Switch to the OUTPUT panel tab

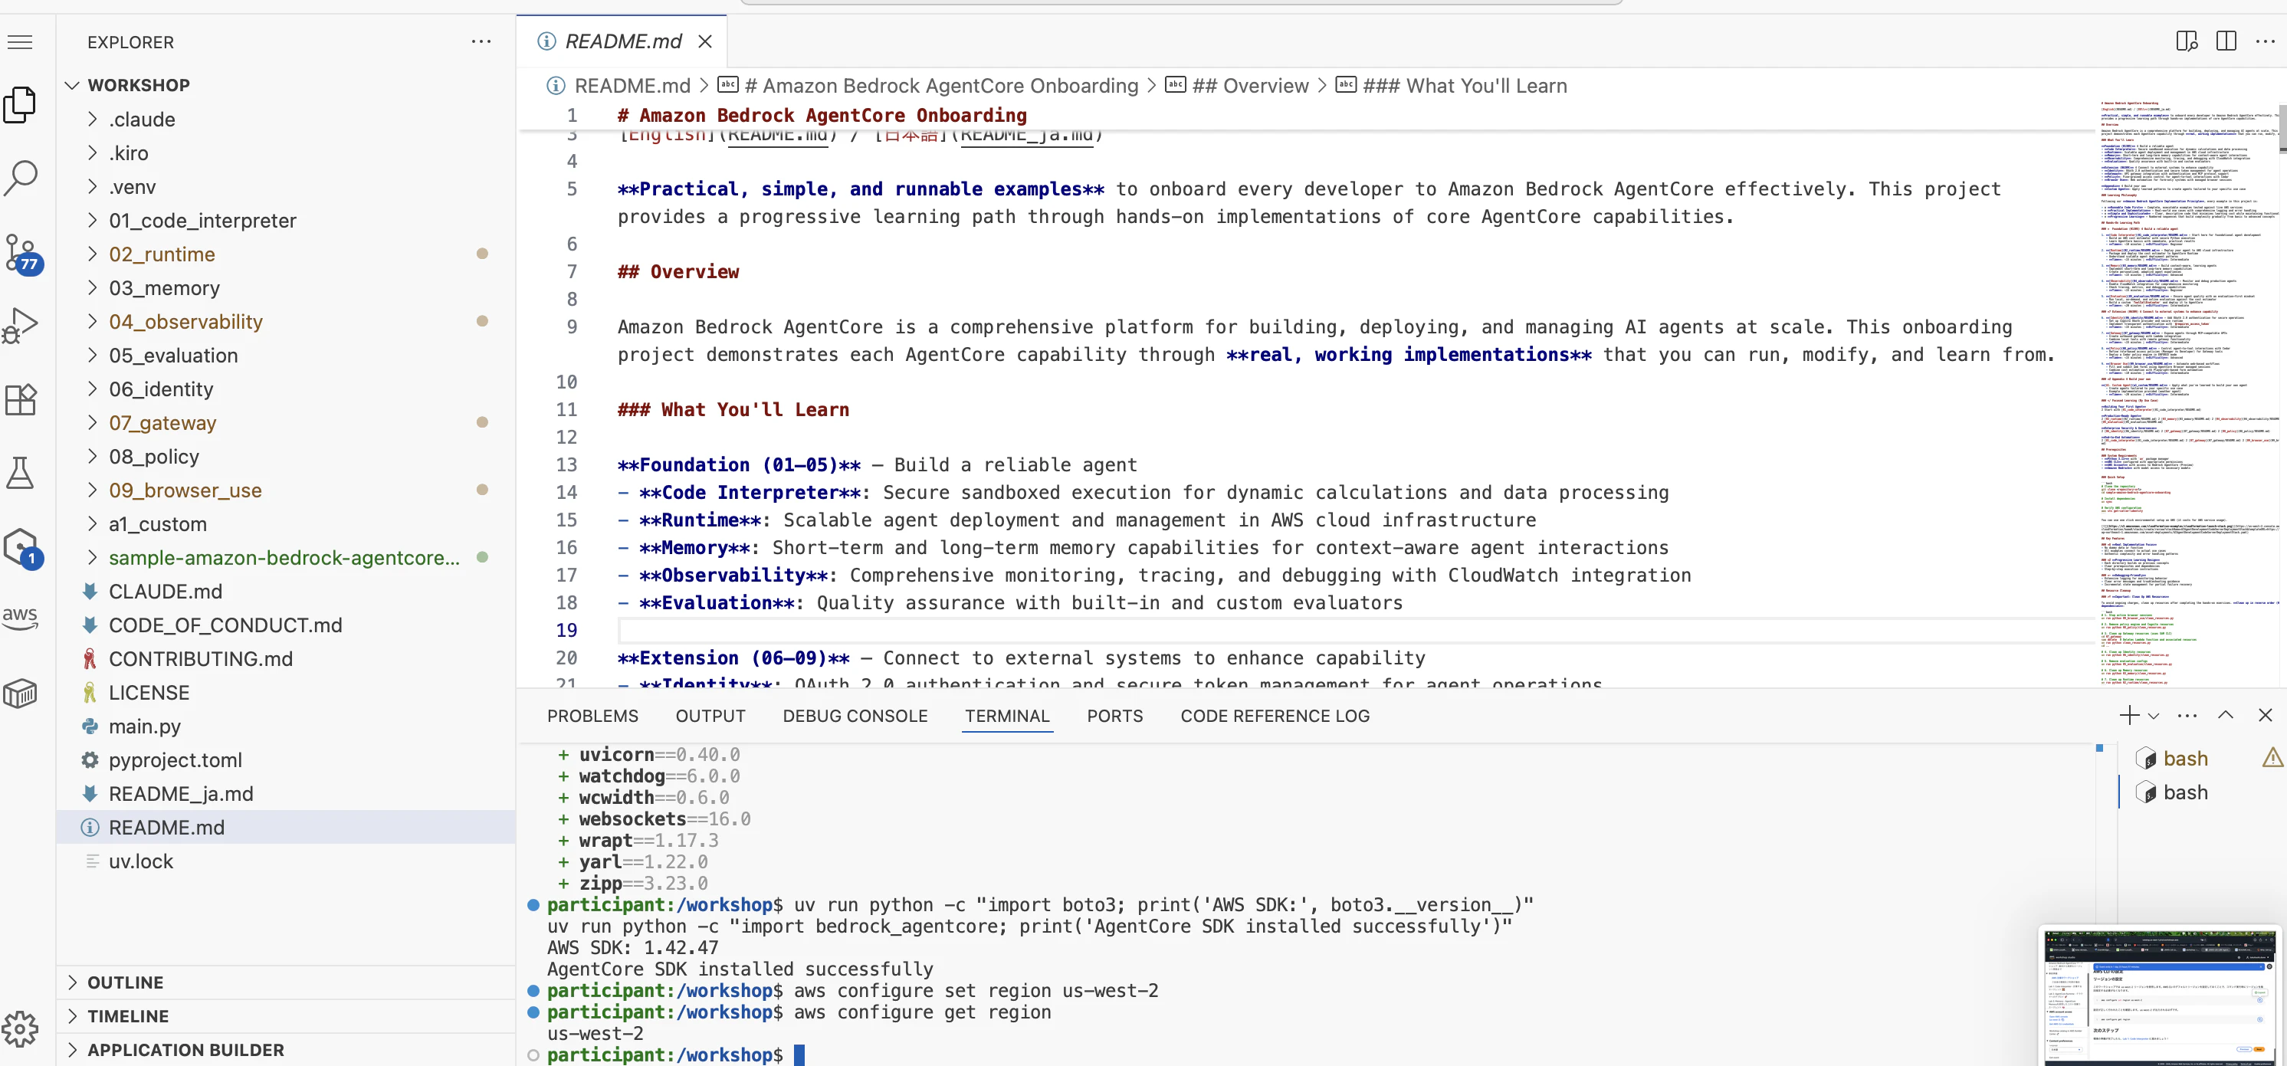pos(710,717)
